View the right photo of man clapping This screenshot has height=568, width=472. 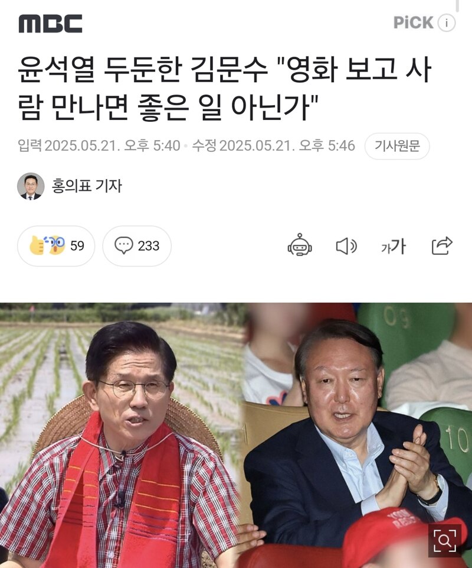[x=358, y=435]
